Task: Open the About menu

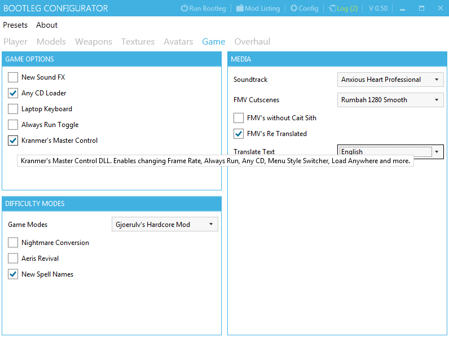Action: click(x=47, y=25)
